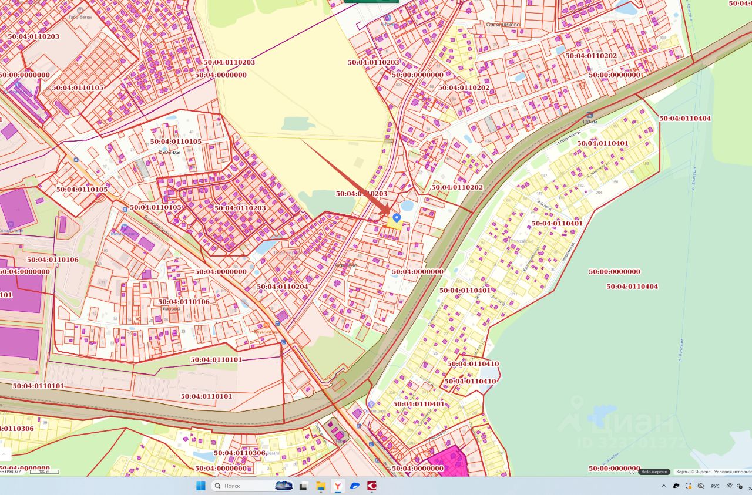Expand the collapsed panel with up chevron
Viewport: 752px width, 495px height.
pos(4,454)
